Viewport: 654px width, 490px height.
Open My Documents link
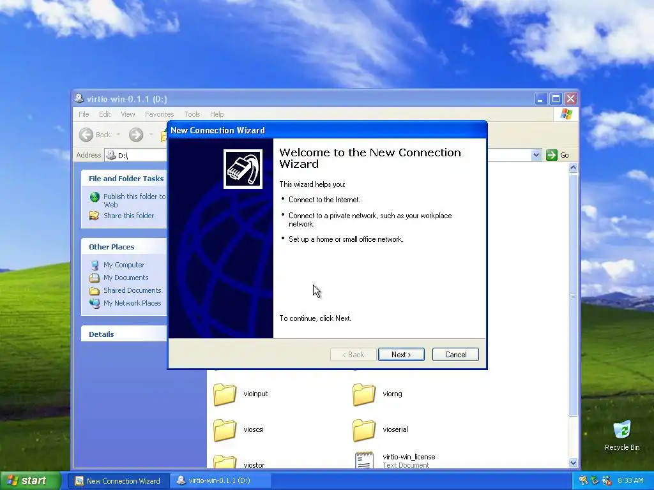(x=126, y=278)
